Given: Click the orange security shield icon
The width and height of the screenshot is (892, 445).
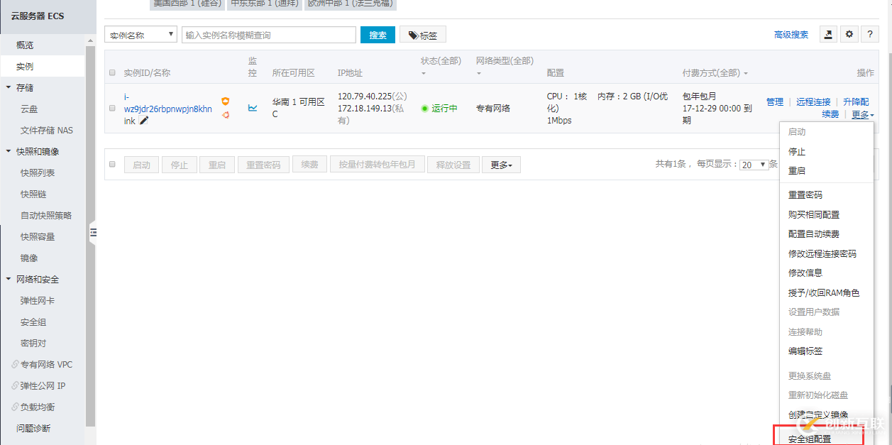Looking at the screenshot, I should pyautogui.click(x=225, y=101).
